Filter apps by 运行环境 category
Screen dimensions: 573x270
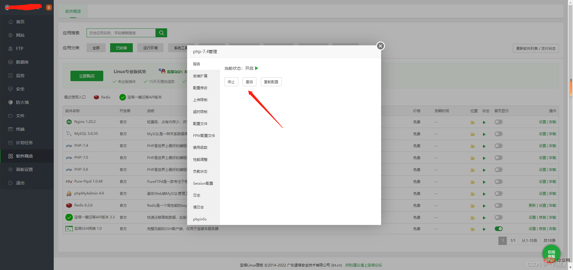click(150, 48)
